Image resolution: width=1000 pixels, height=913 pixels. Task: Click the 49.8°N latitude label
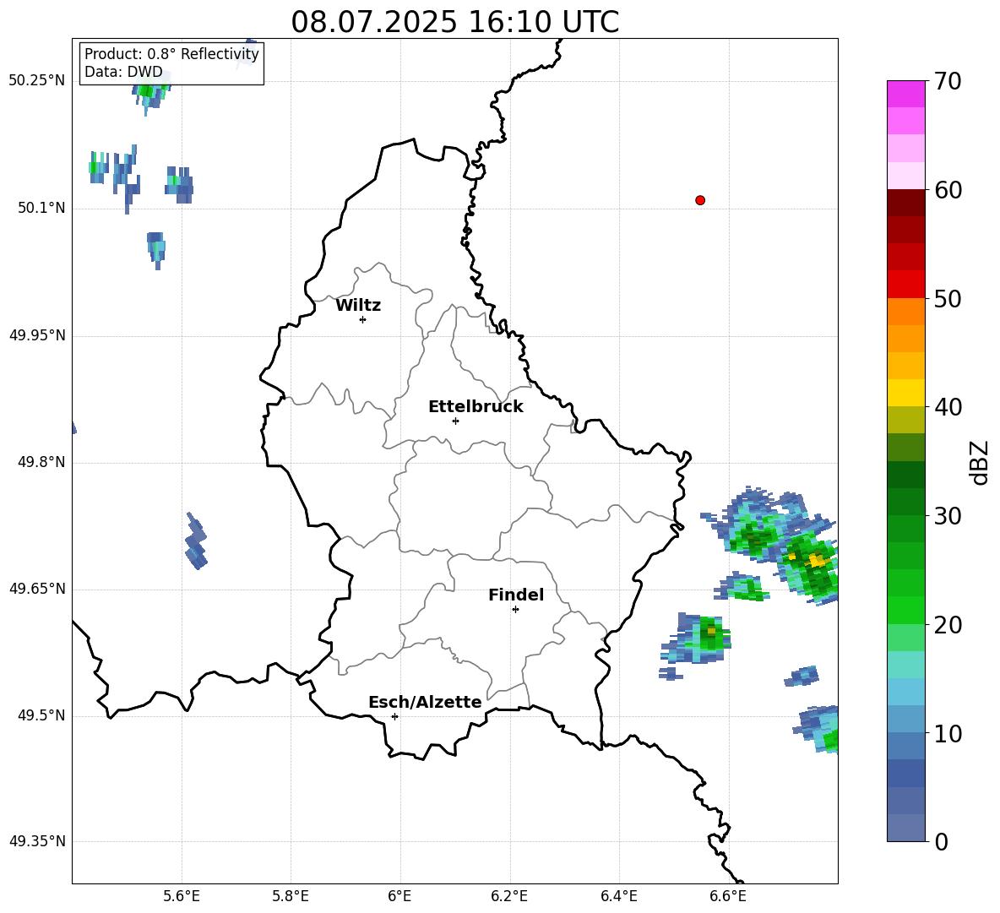pyautogui.click(x=41, y=462)
